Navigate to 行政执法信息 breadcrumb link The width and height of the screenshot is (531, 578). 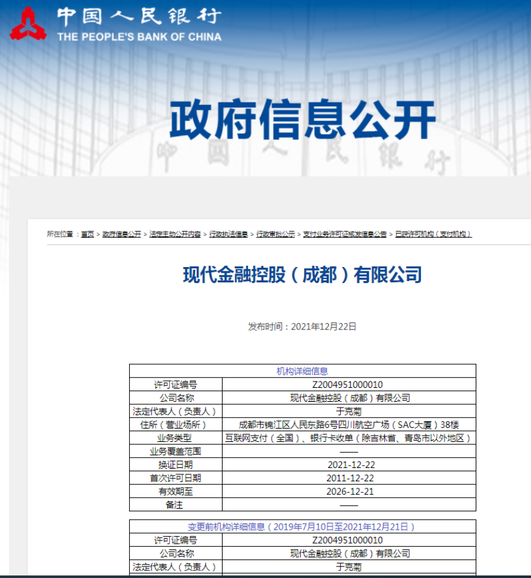(x=229, y=234)
